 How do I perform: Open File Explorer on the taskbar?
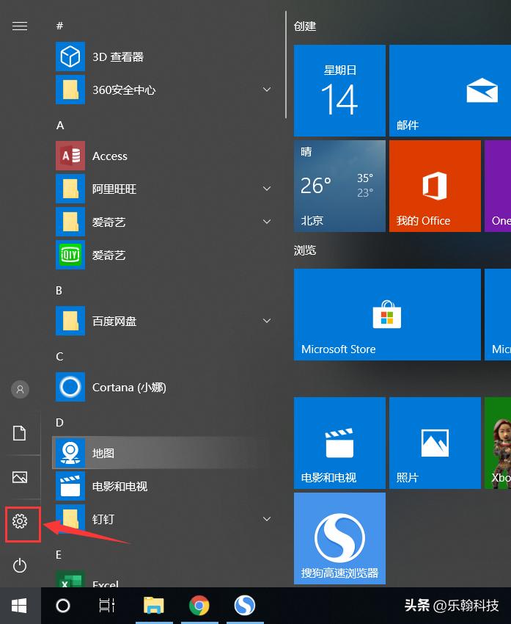(x=154, y=606)
